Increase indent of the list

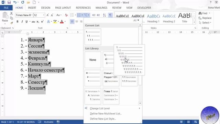pos(98,15)
